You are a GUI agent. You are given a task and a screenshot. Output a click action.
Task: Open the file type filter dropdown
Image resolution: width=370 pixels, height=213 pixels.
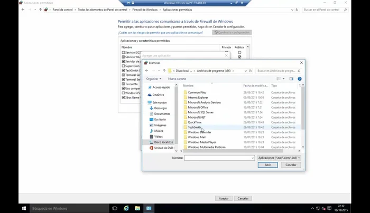(x=279, y=158)
